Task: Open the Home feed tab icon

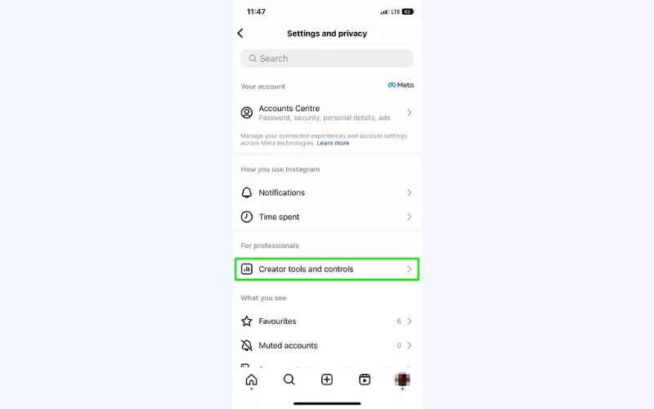Action: [251, 380]
